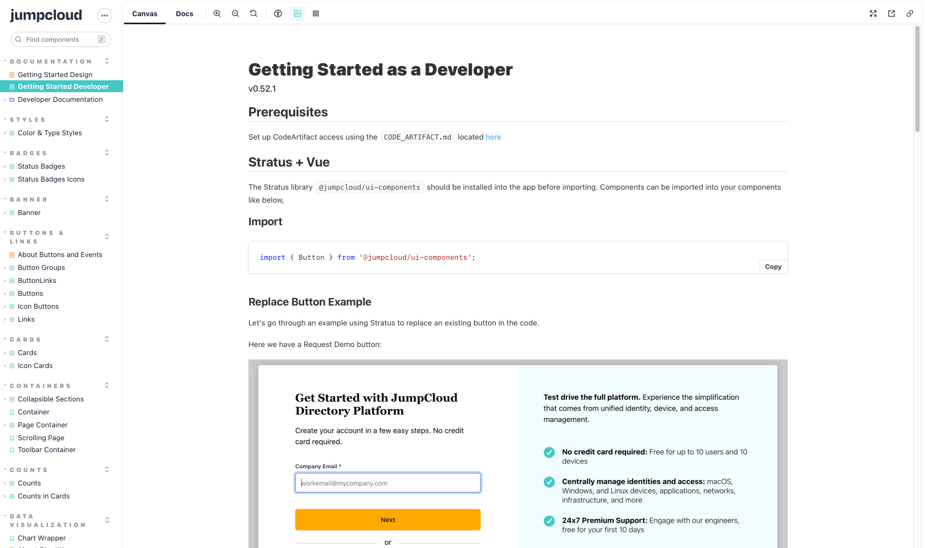Expand Icon Buttons component
Viewport: 925px width, 548px height.
point(38,307)
